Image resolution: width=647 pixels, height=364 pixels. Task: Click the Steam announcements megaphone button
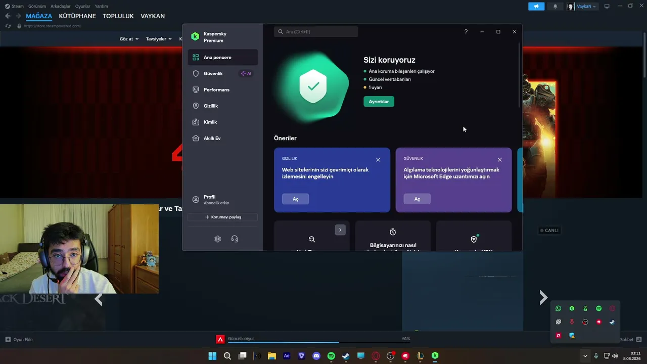click(x=536, y=7)
